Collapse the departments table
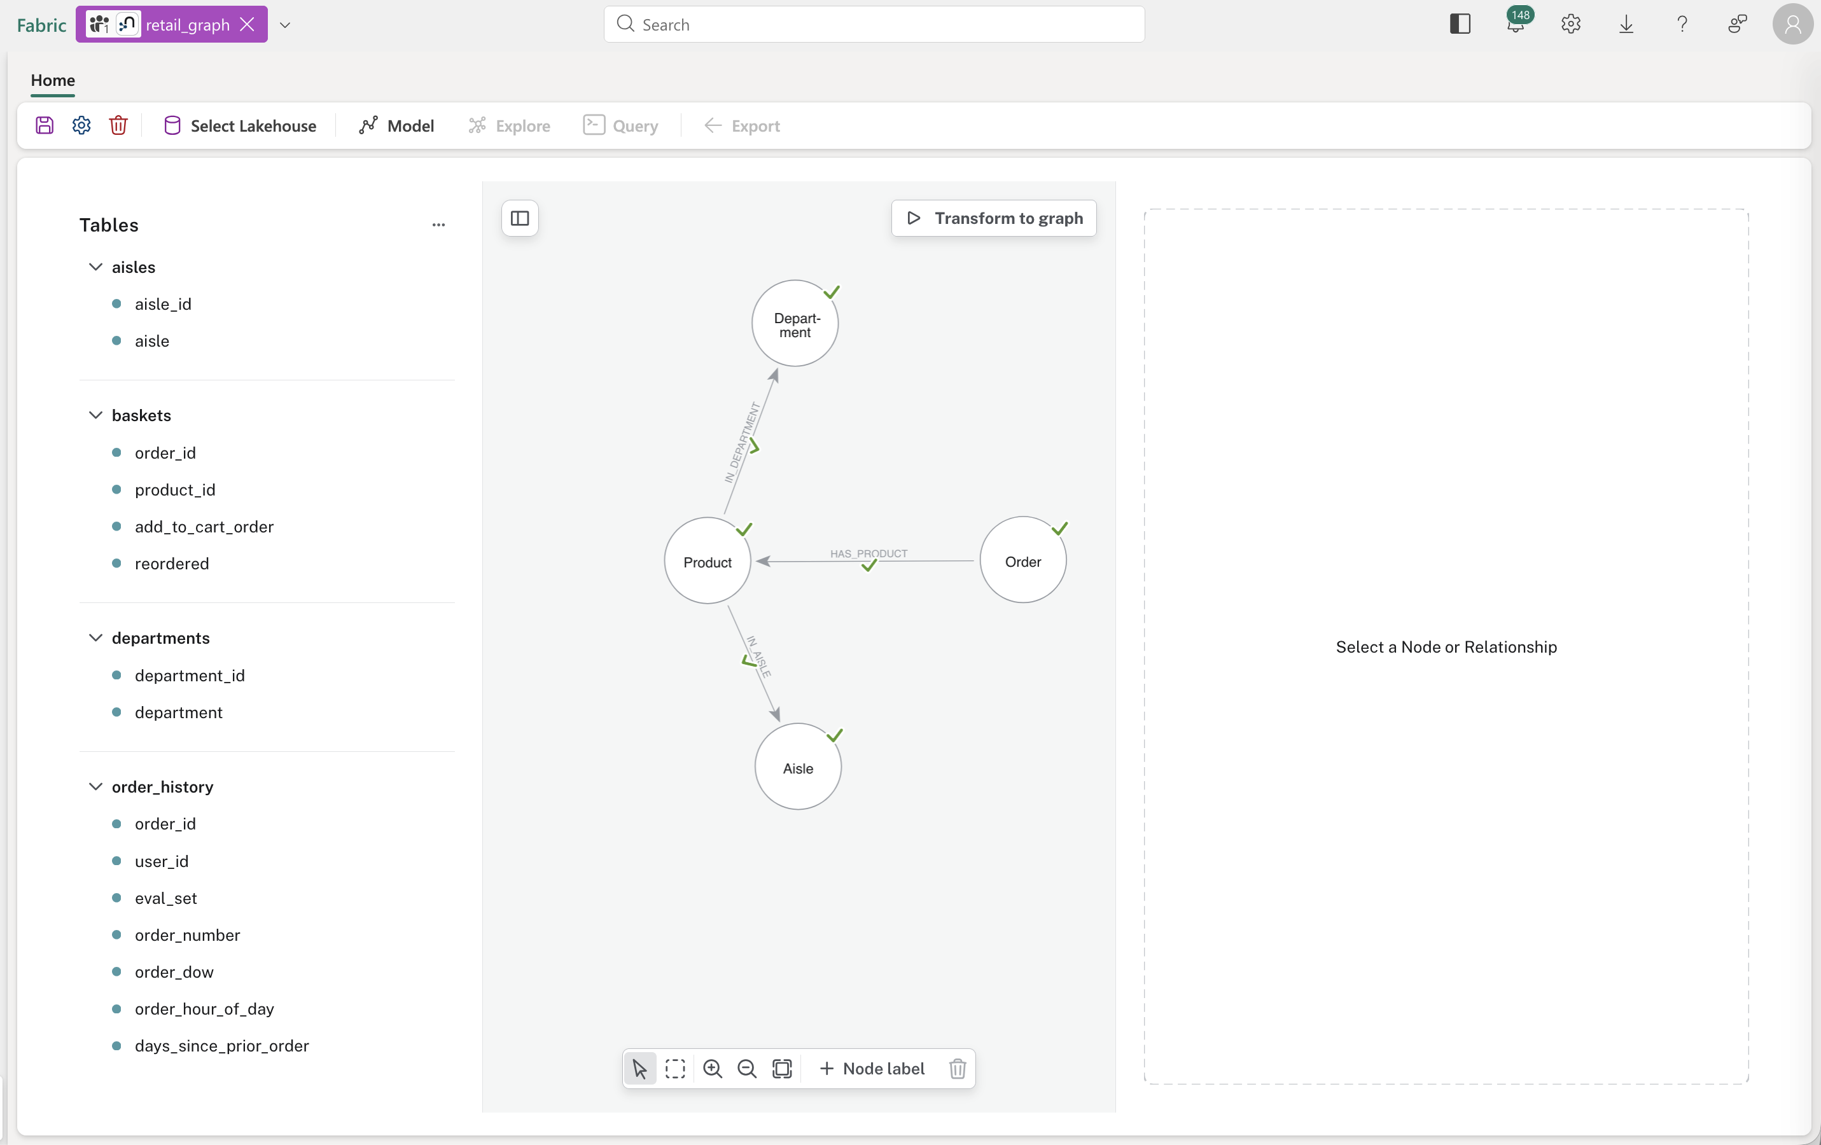The height and width of the screenshot is (1145, 1821). point(96,637)
